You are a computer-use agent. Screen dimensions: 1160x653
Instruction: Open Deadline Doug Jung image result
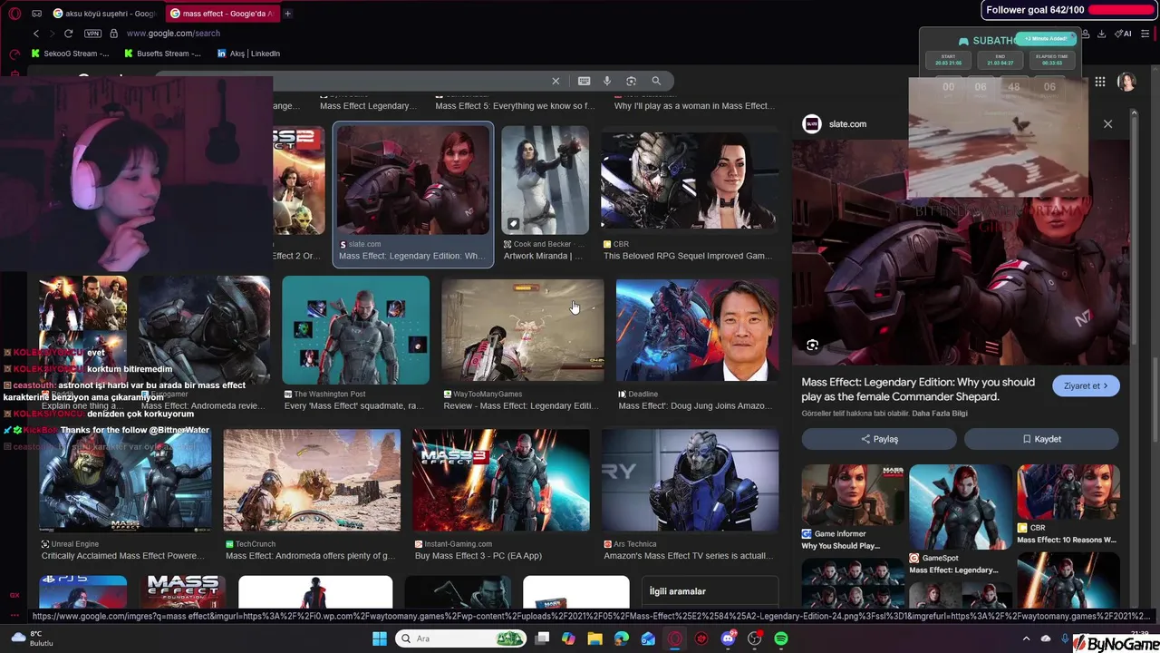tap(697, 329)
